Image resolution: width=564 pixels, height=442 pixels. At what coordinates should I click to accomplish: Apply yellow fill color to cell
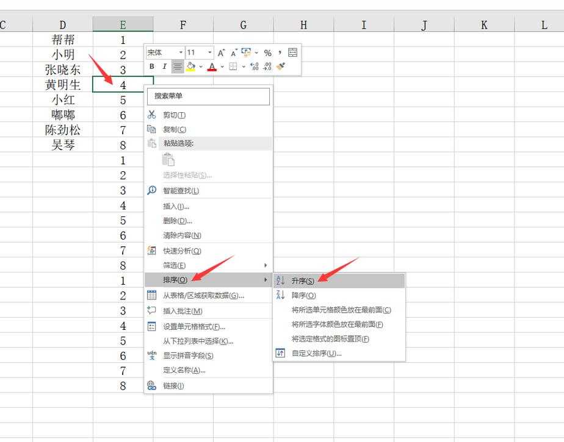(x=190, y=66)
